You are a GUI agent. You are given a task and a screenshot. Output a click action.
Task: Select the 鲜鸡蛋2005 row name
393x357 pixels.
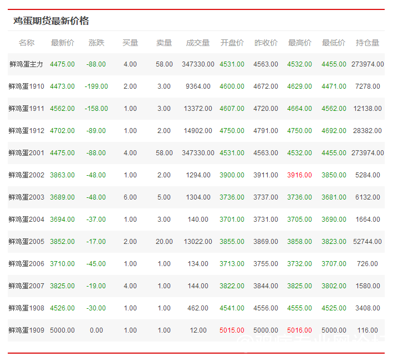click(x=26, y=242)
